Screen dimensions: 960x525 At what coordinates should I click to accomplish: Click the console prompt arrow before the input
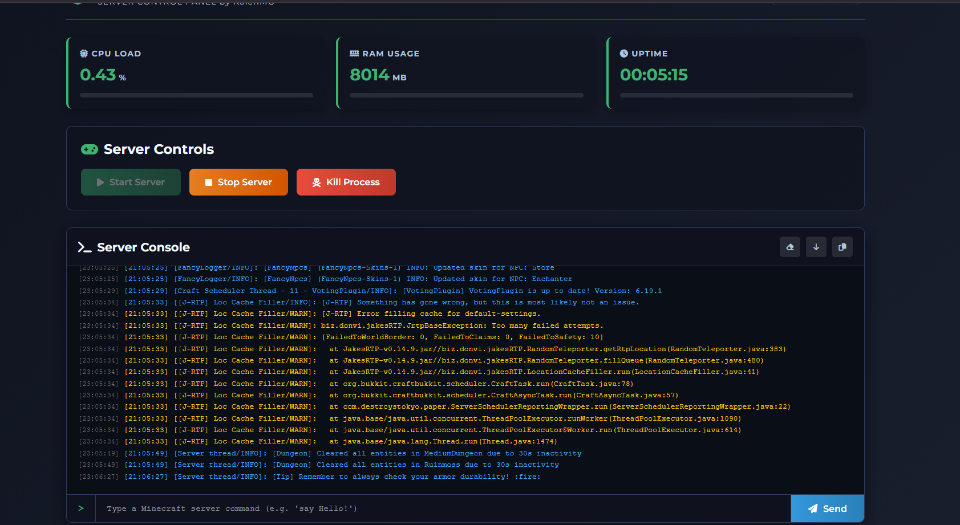coord(81,508)
